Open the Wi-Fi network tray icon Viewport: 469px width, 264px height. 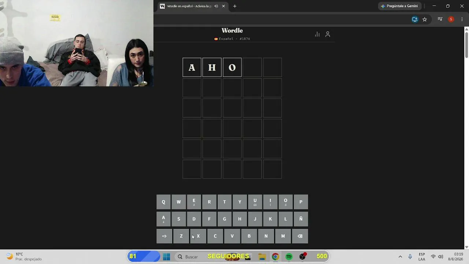(433, 257)
